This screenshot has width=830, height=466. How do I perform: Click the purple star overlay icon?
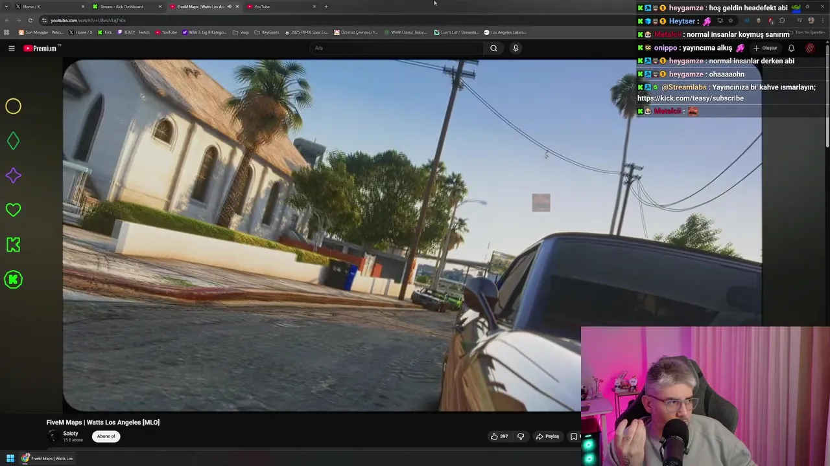coord(13,175)
